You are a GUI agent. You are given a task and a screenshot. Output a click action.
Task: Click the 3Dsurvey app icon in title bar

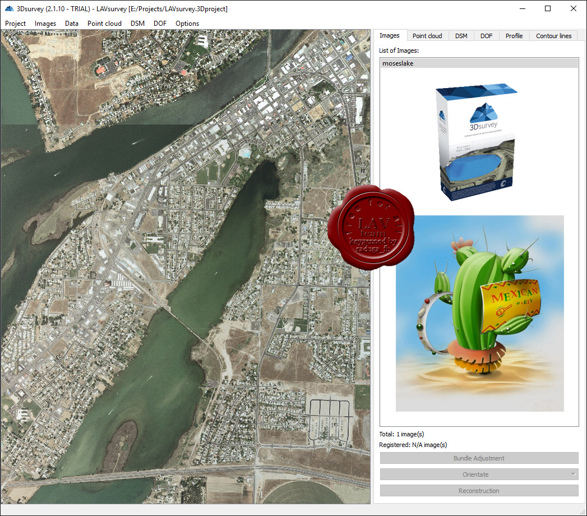coord(9,8)
